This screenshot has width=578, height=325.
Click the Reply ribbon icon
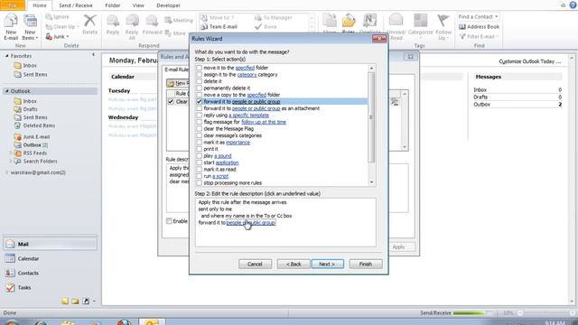[x=112, y=24]
